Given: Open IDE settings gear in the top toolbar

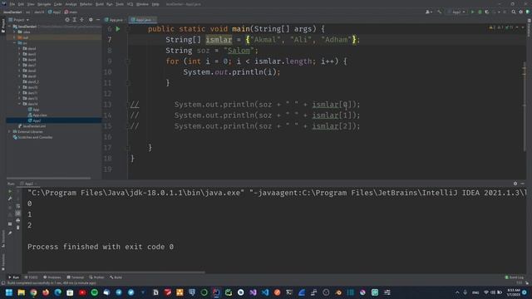Looking at the screenshot, I should click(x=521, y=12).
